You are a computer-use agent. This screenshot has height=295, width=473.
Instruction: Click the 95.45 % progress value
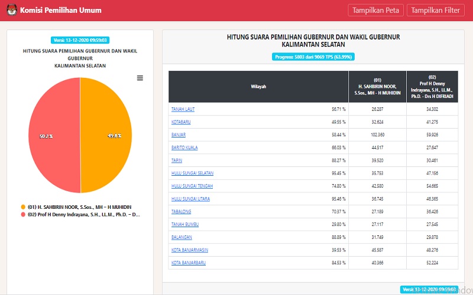click(338, 173)
